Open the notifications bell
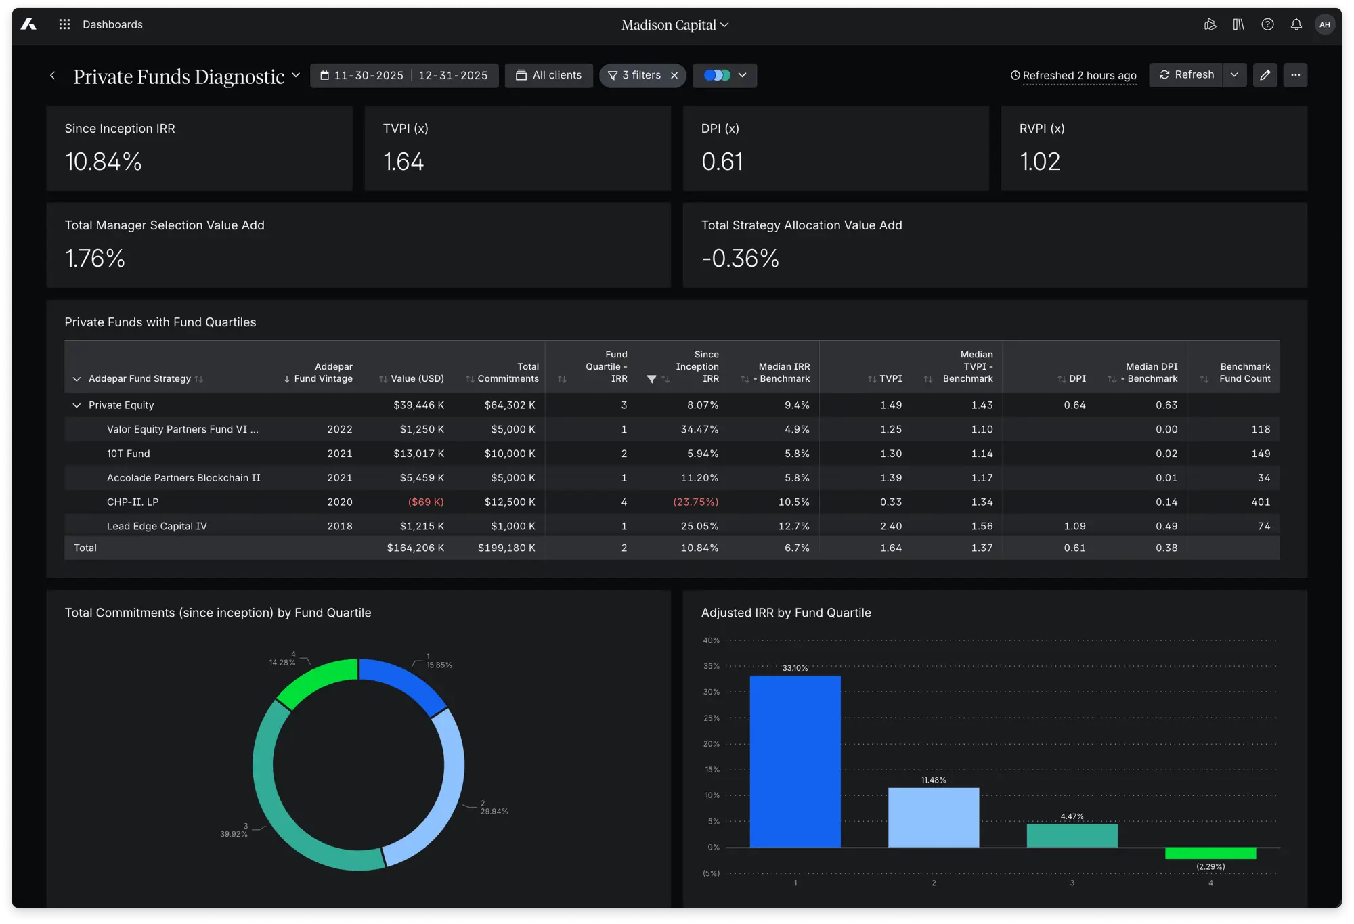 point(1296,24)
